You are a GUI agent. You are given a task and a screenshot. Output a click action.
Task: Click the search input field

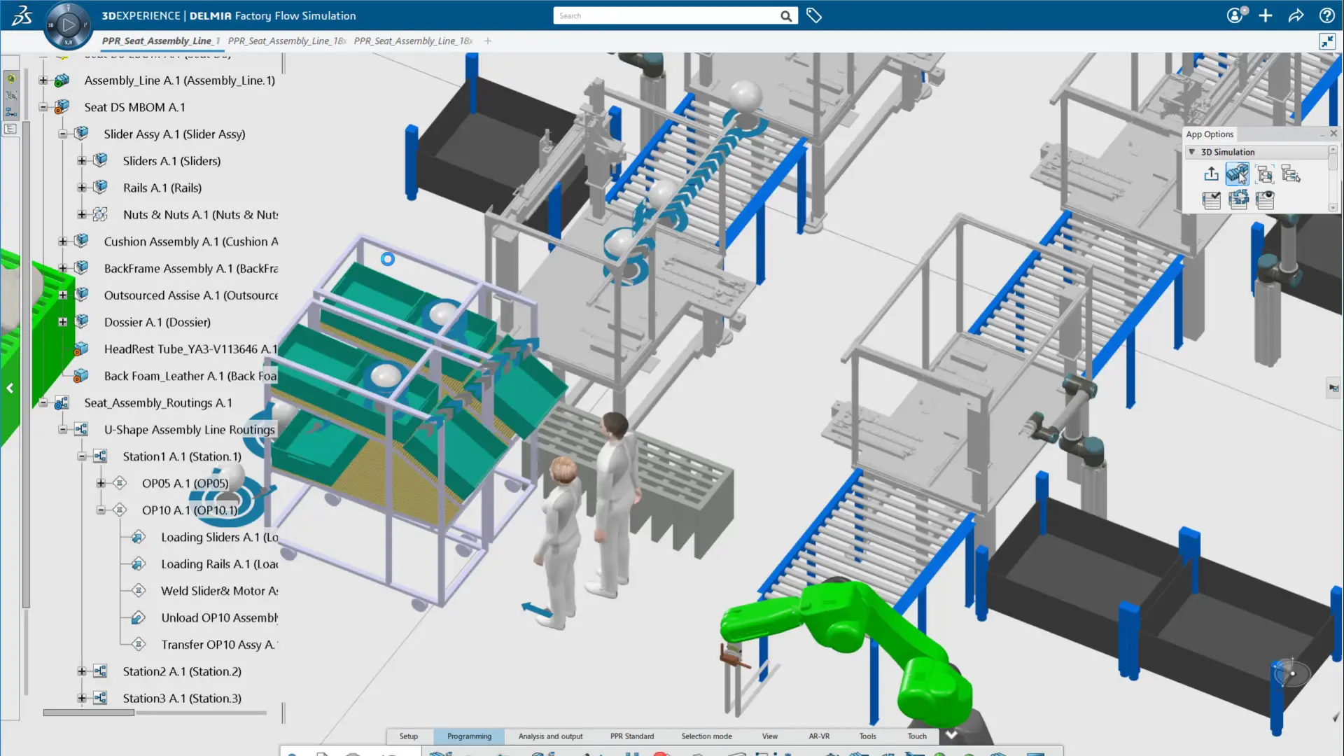click(x=665, y=15)
